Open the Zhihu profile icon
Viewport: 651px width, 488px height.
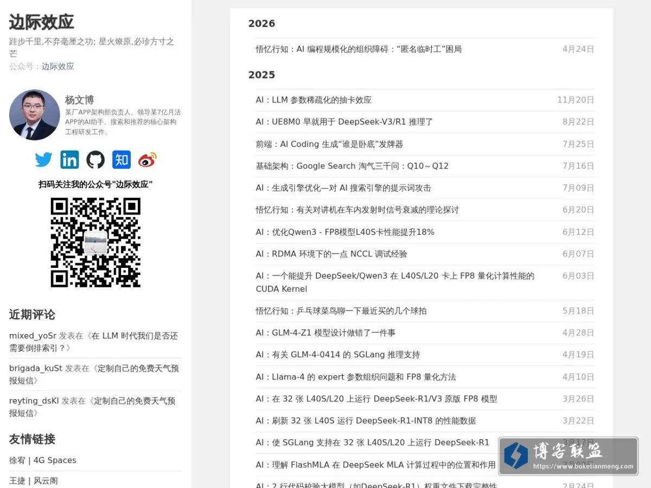[122, 159]
